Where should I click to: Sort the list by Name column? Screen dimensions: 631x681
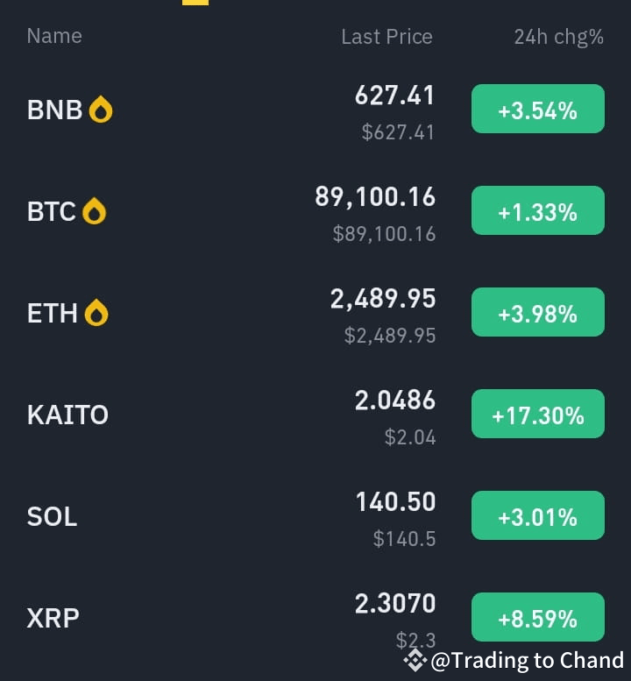pos(54,36)
